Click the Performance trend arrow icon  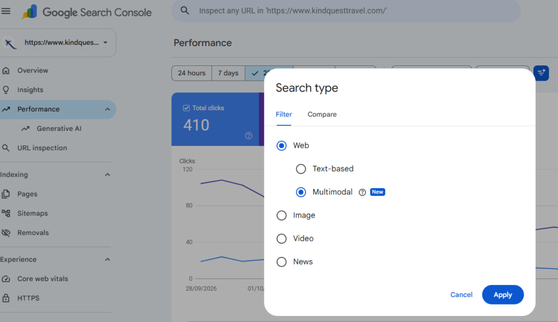click(6, 109)
